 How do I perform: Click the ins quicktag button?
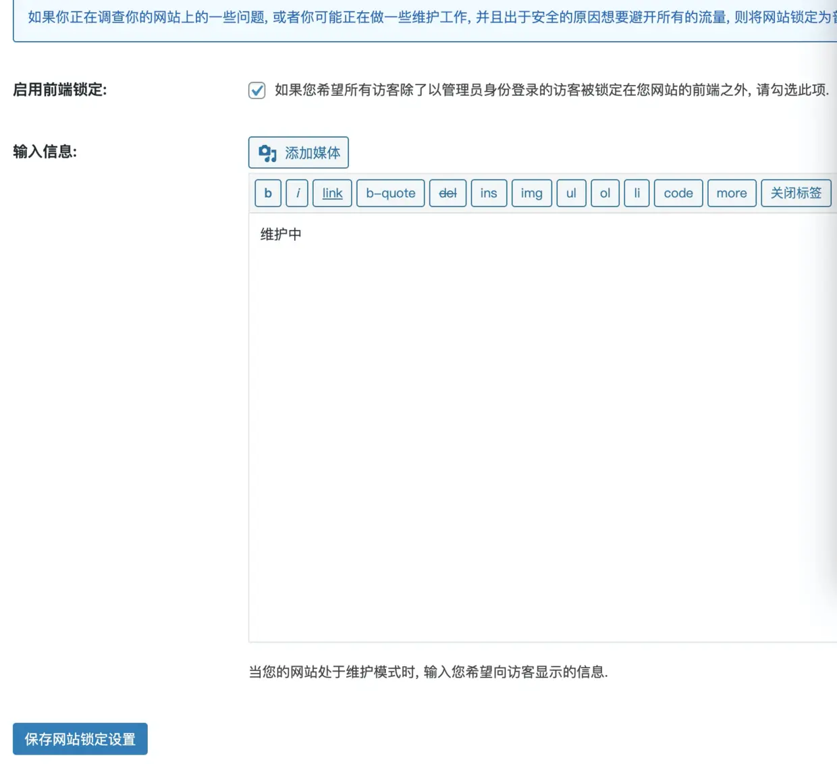click(x=489, y=193)
